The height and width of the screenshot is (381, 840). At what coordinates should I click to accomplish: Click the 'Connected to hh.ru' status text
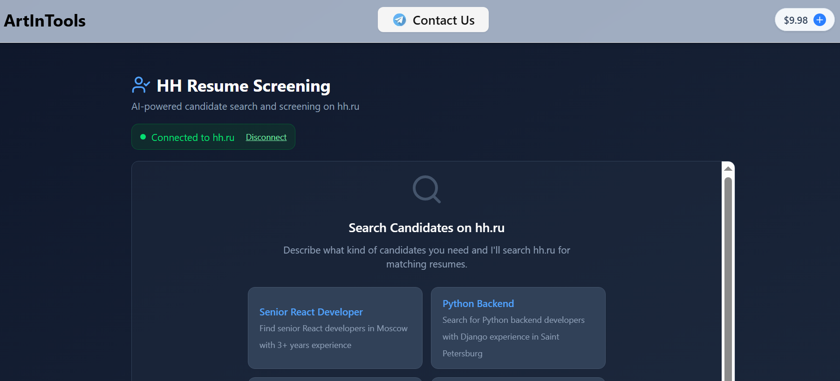[x=192, y=138]
